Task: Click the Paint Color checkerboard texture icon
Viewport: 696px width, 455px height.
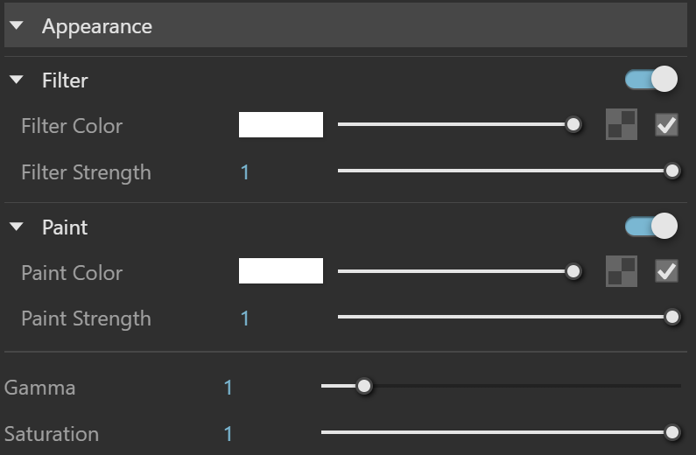Action: pos(621,271)
